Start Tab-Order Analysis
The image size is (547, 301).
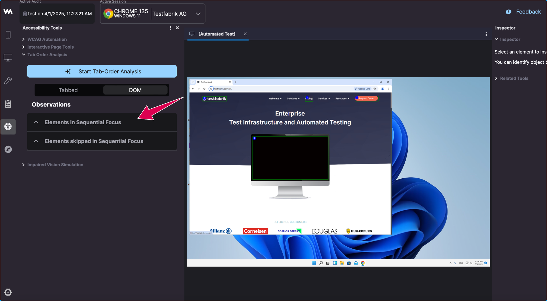tap(102, 71)
